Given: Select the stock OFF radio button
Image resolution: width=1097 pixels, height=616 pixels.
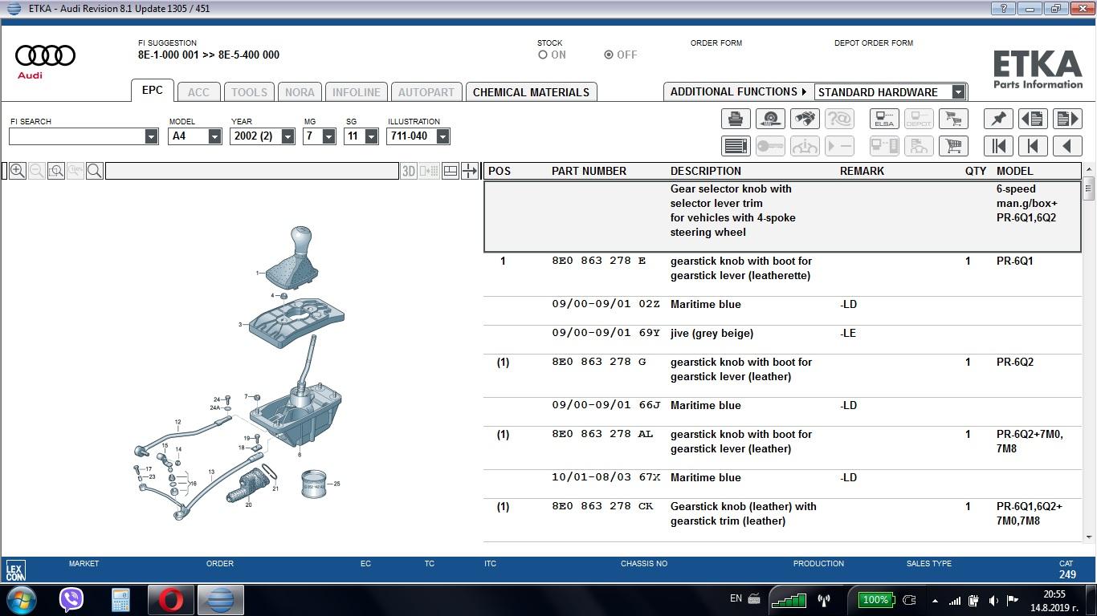Looking at the screenshot, I should [609, 55].
